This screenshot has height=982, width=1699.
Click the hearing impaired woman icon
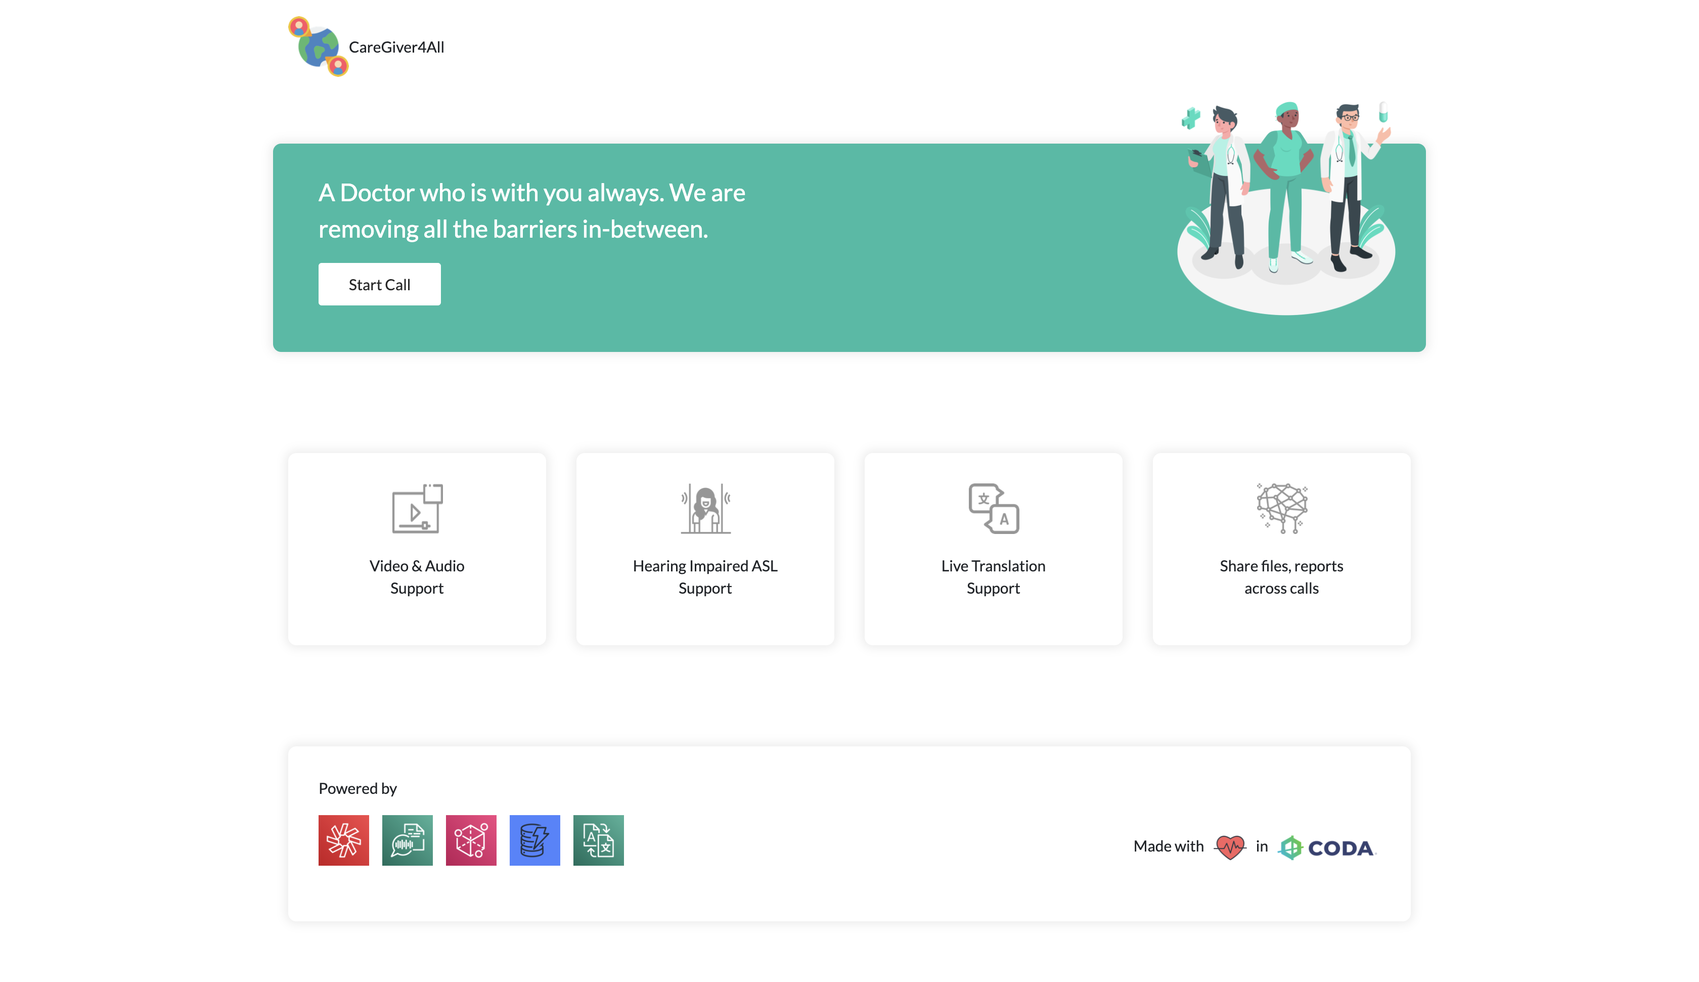(x=705, y=509)
